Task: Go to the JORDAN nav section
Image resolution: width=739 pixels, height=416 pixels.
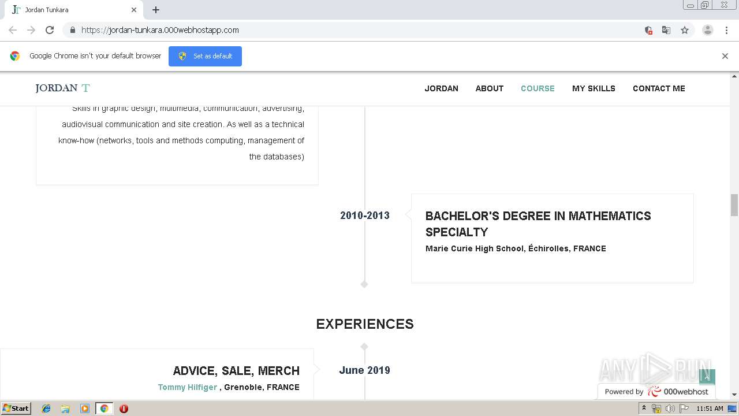Action: point(442,88)
